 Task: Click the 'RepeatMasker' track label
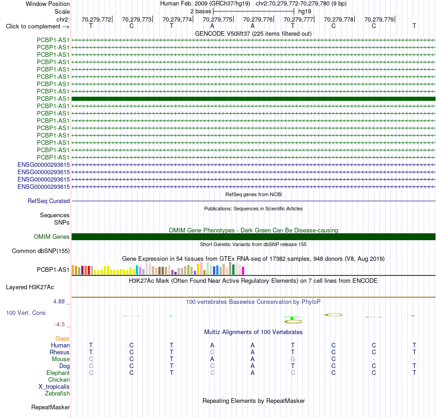[x=50, y=407]
